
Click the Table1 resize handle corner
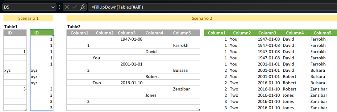pos(26,110)
